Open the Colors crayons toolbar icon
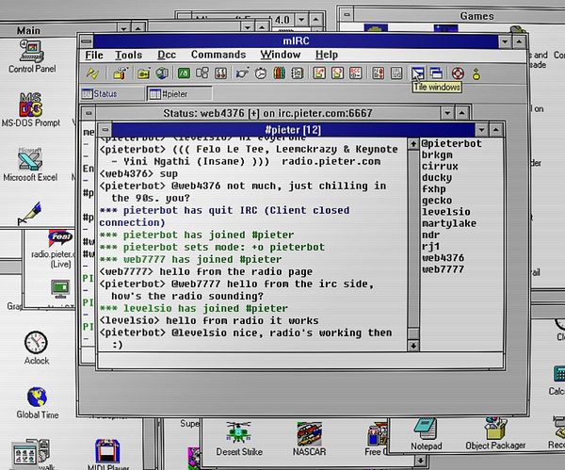 (x=280, y=73)
